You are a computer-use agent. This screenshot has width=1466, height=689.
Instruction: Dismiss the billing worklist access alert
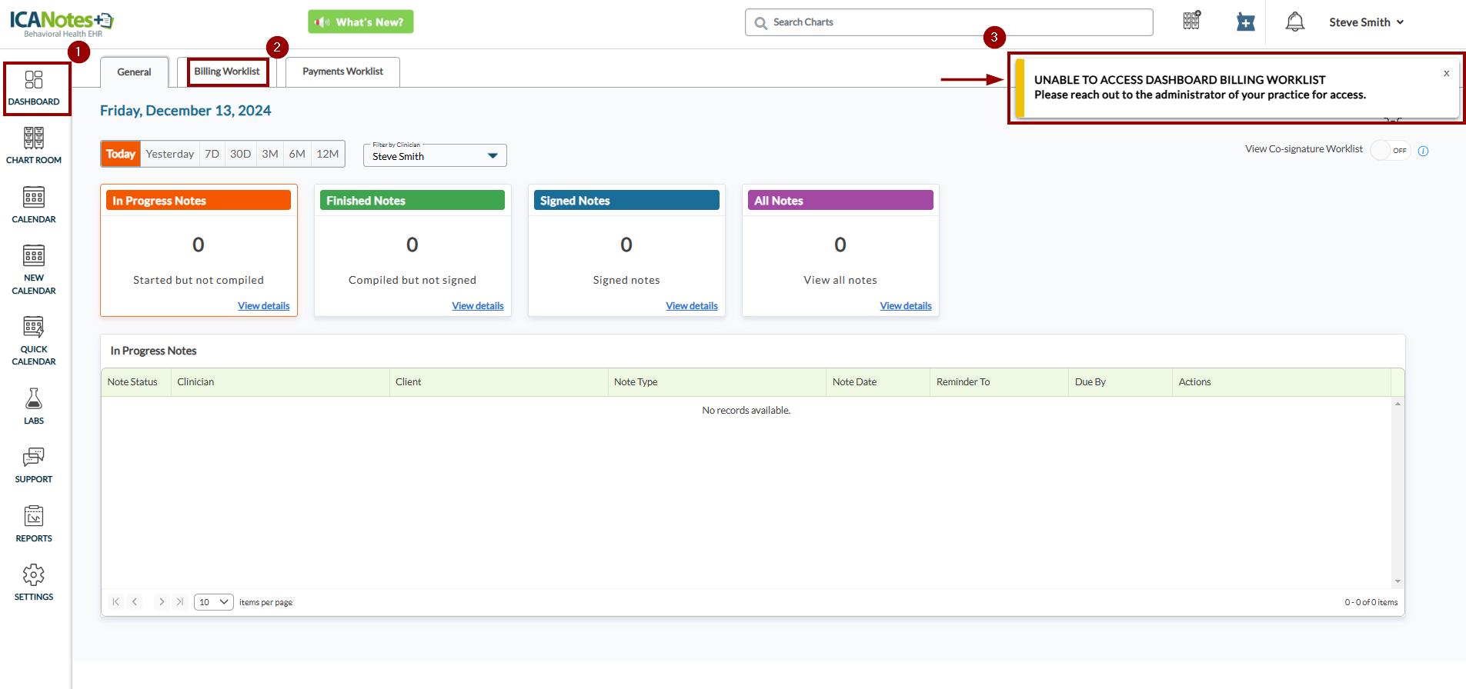(x=1446, y=74)
